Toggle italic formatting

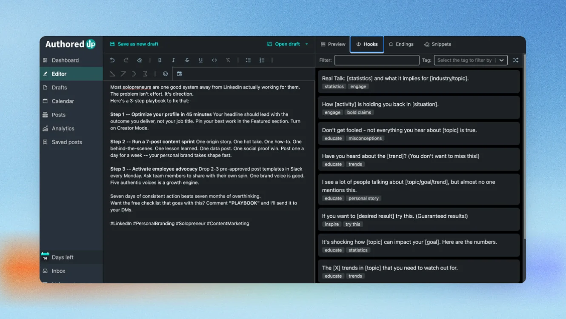pyautogui.click(x=173, y=60)
